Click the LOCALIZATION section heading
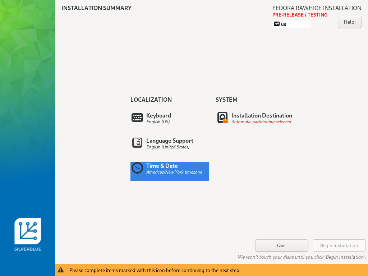The image size is (368, 276). point(151,100)
